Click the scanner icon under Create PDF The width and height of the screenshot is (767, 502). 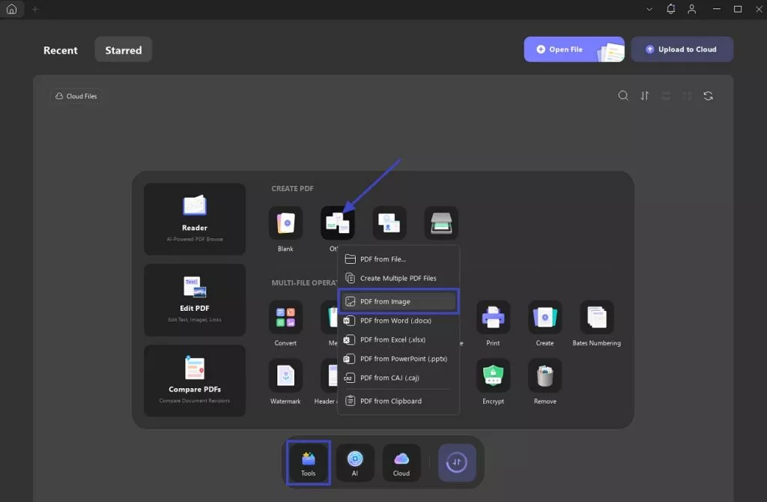(x=441, y=223)
